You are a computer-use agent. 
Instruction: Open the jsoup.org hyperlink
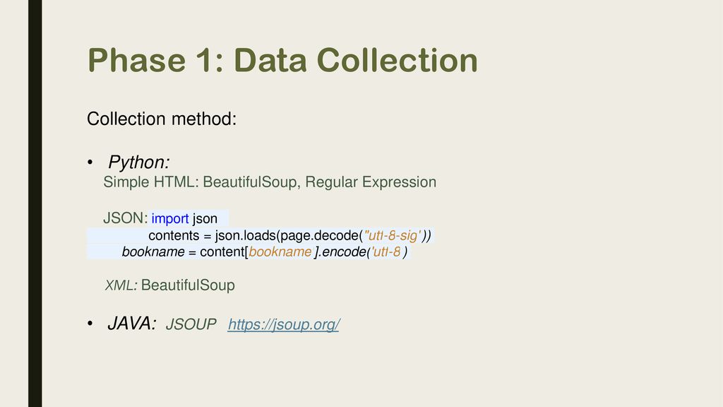click(x=284, y=324)
